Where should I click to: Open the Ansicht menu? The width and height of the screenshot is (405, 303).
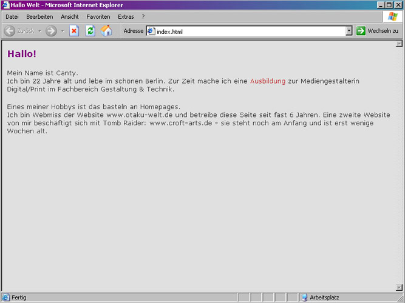click(70, 17)
